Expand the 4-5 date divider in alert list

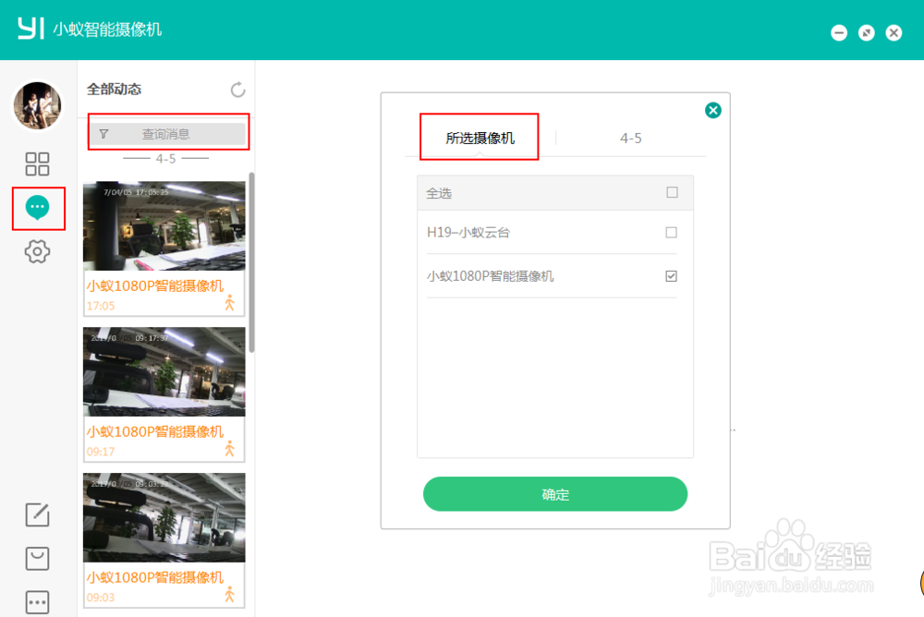[167, 158]
